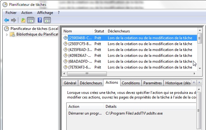Click the Forward arrow toolbar icon
This screenshot has width=206, height=130.
[x=14, y=20]
